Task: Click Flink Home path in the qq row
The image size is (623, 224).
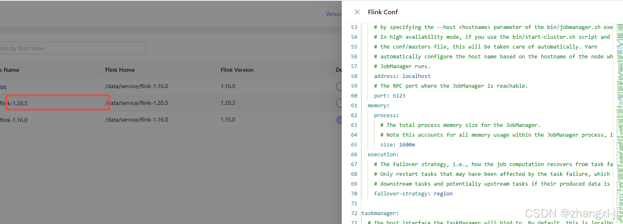Action: [x=137, y=86]
